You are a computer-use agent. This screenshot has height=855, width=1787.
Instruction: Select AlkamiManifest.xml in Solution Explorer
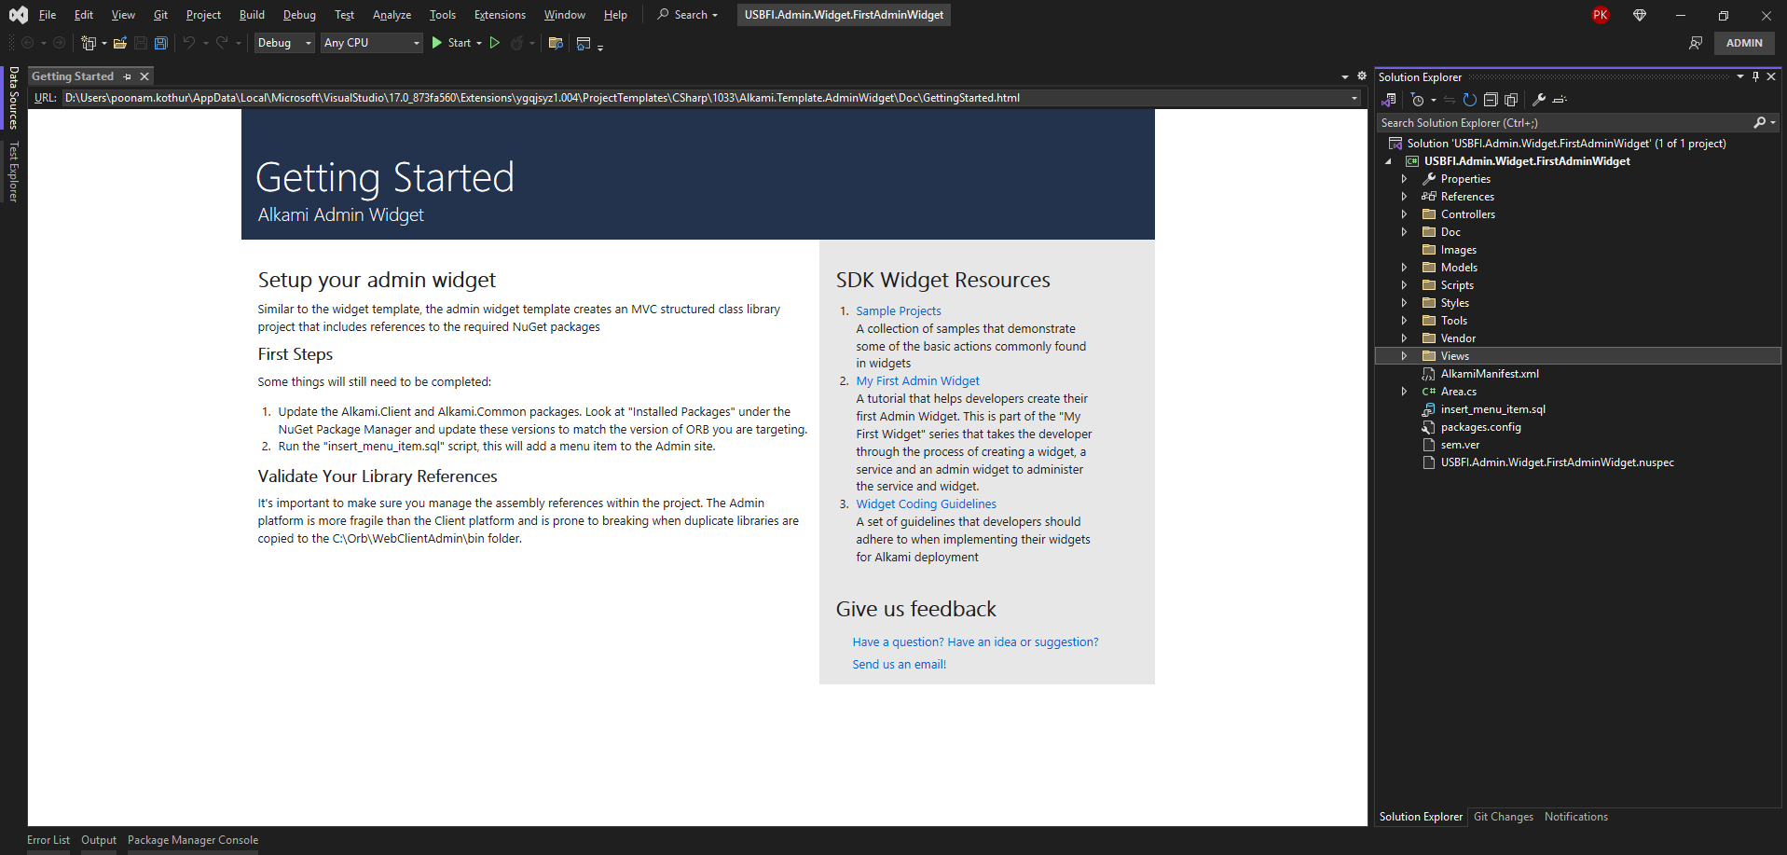coord(1490,374)
